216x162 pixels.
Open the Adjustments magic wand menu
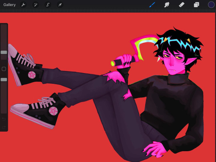coord(36,5)
